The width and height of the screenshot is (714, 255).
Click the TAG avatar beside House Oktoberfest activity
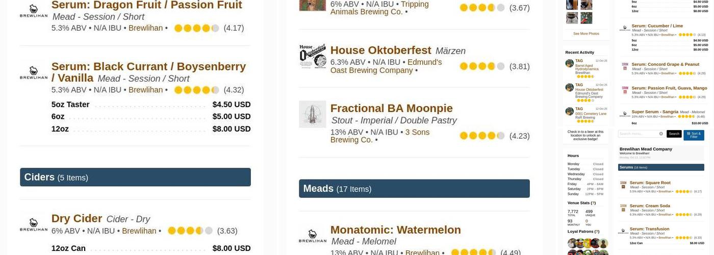[x=569, y=87]
